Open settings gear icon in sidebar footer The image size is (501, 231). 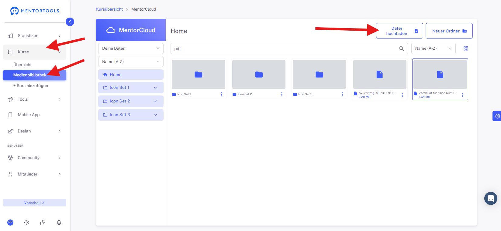tap(27, 223)
